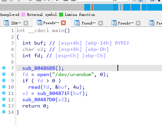Click fd being assigned on line 8
The image size is (162, 125).
tap(25, 75)
